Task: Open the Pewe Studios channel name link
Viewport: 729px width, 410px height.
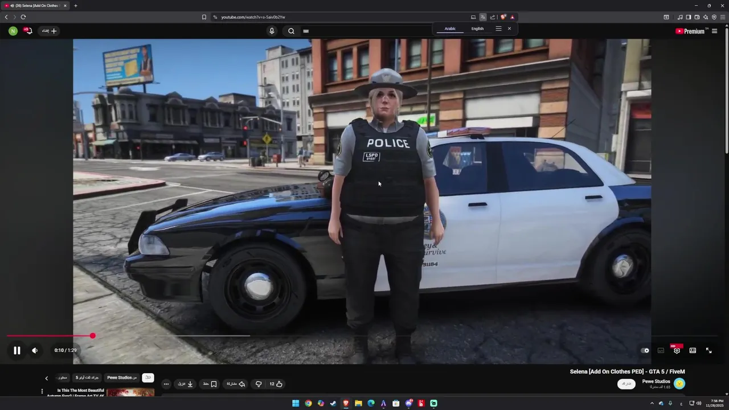Action: 656,381
